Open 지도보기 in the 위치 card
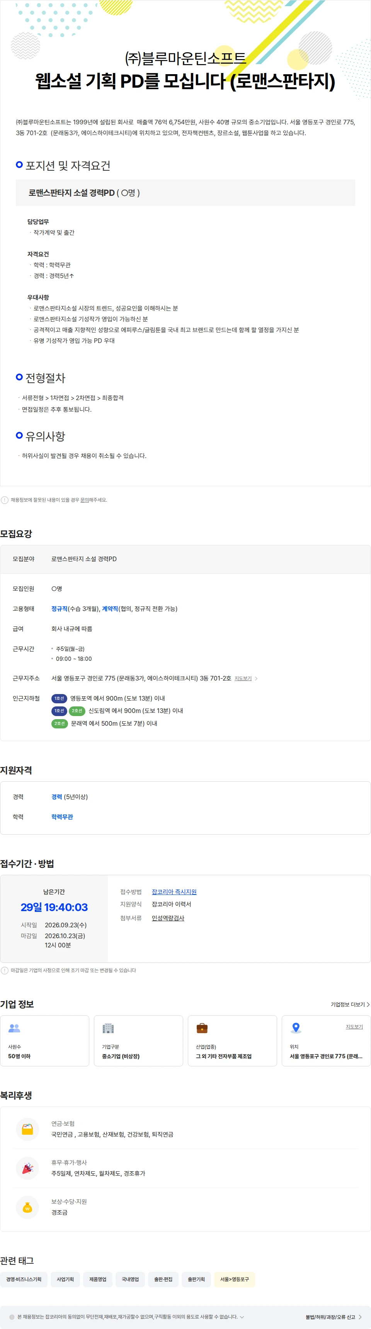The width and height of the screenshot is (371, 1329). point(354,1027)
